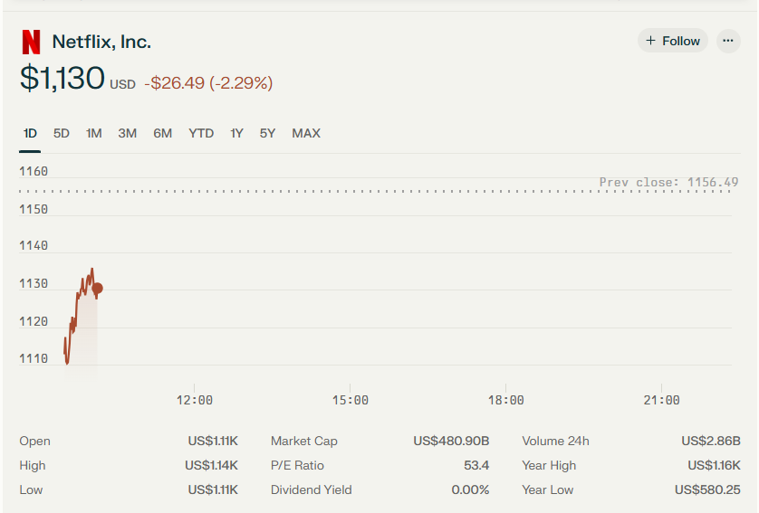Screen dimensions: 759x513
Task: Click the Open value US$1.11K
Action: [213, 441]
